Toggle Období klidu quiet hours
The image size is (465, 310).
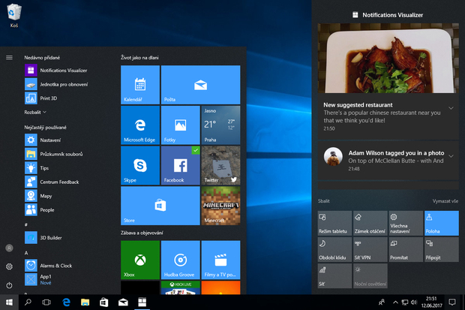coord(334,249)
